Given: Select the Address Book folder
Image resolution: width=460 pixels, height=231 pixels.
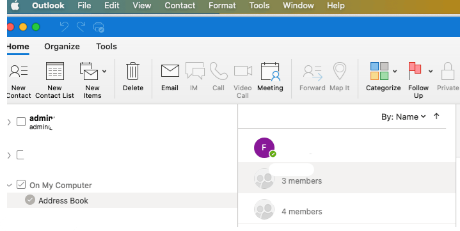Looking at the screenshot, I should 122,200.
